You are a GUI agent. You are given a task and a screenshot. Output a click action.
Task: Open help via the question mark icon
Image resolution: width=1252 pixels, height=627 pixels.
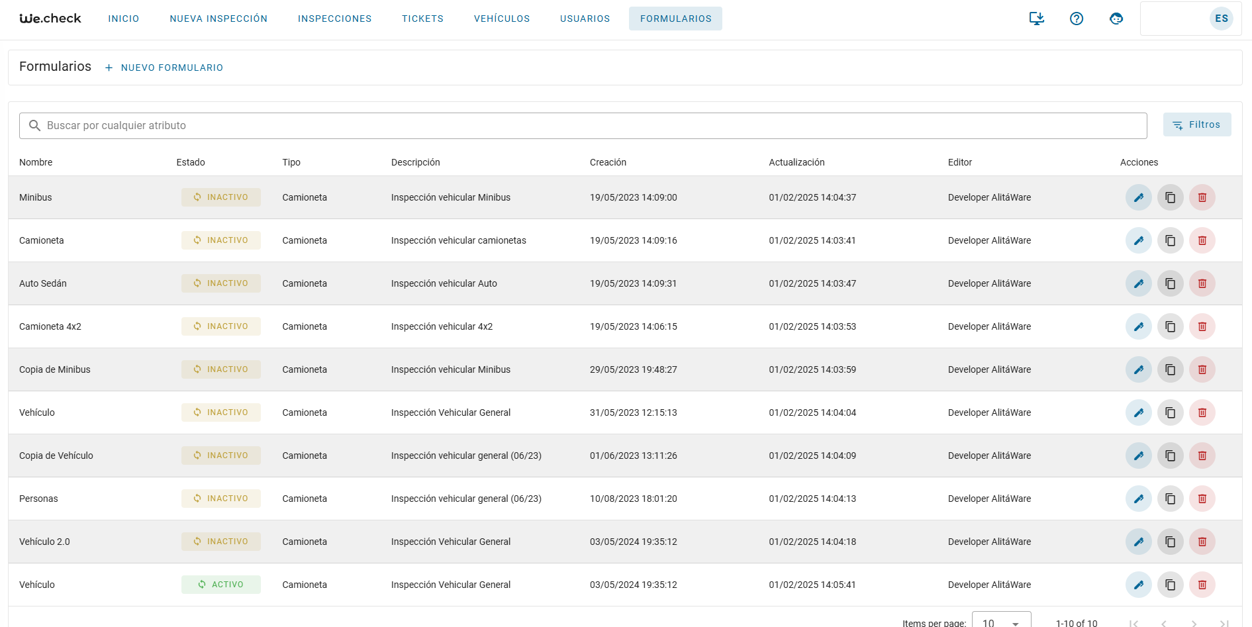[1076, 19]
